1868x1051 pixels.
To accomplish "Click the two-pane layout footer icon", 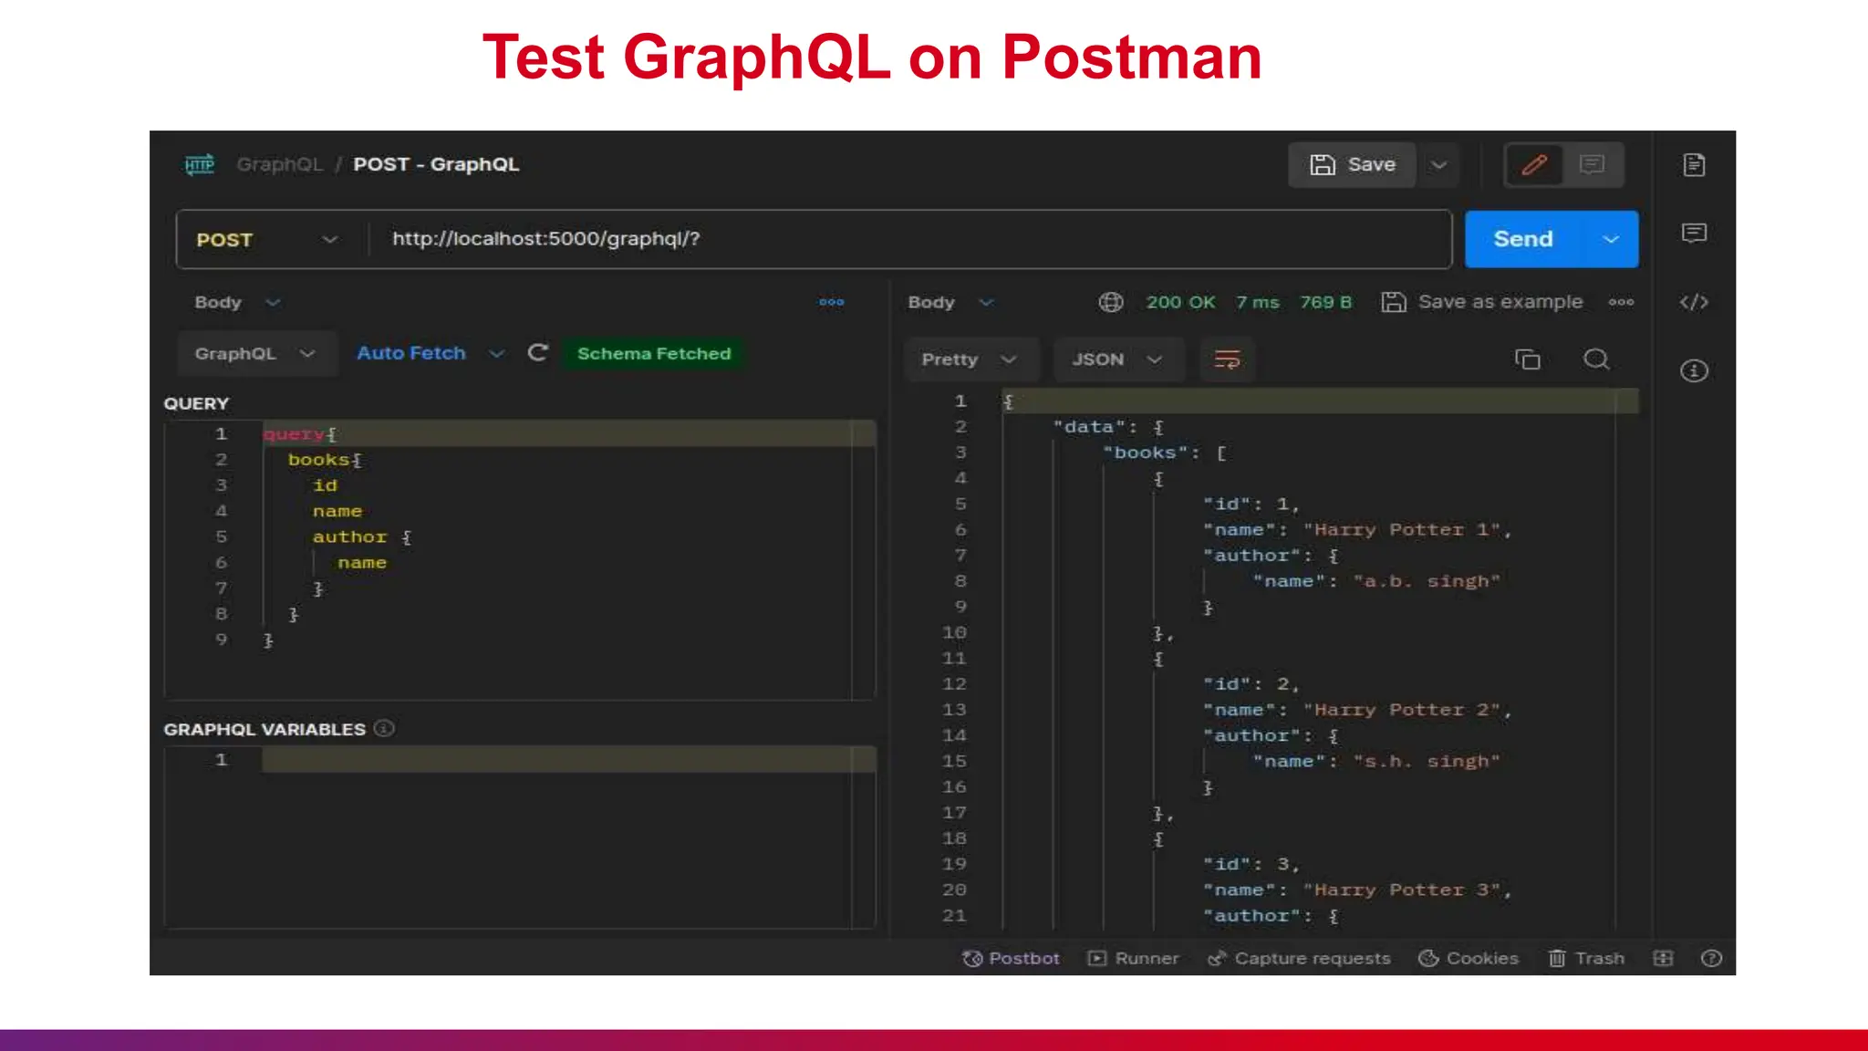I will pyautogui.click(x=1663, y=958).
